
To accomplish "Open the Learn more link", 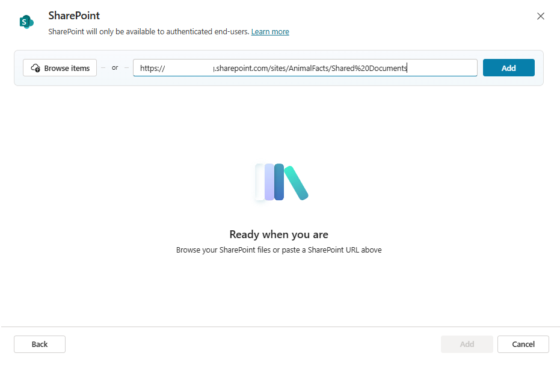I will tap(270, 32).
